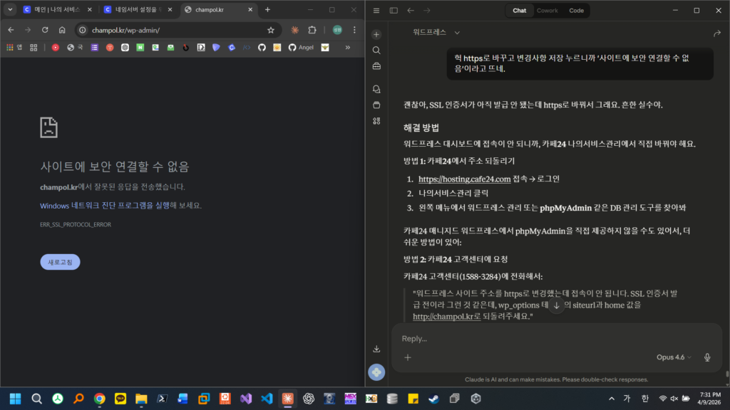Jump to bottom with down arrow button
This screenshot has height=410, width=730.
pos(556,305)
